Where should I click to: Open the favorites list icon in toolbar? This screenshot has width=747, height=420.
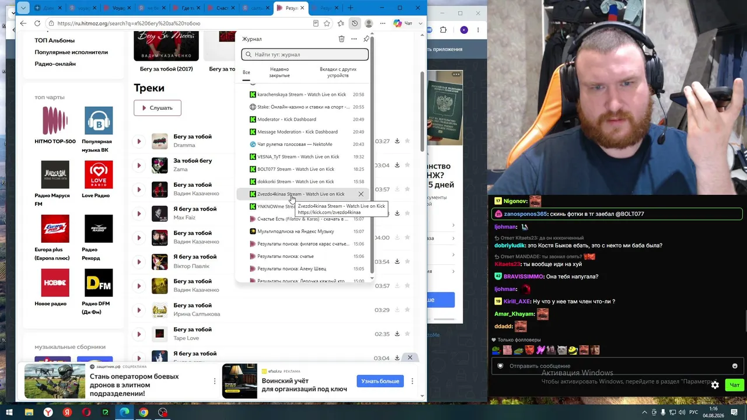pos(340,23)
